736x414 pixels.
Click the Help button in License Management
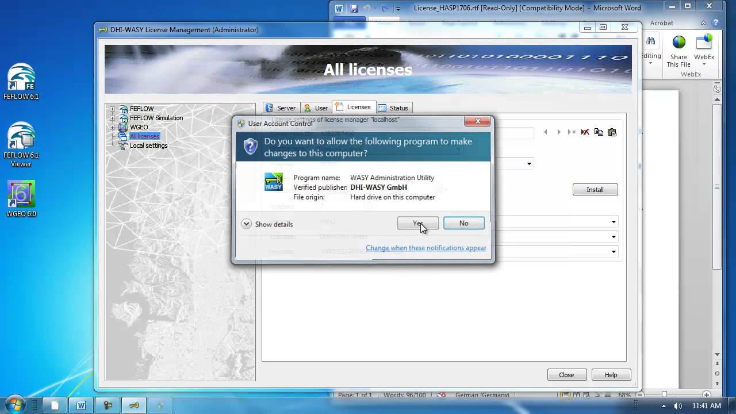[x=611, y=375]
